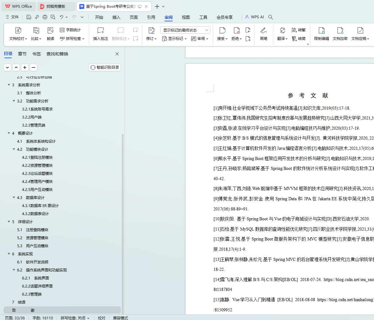Open 字数统计 word count

click(70, 30)
